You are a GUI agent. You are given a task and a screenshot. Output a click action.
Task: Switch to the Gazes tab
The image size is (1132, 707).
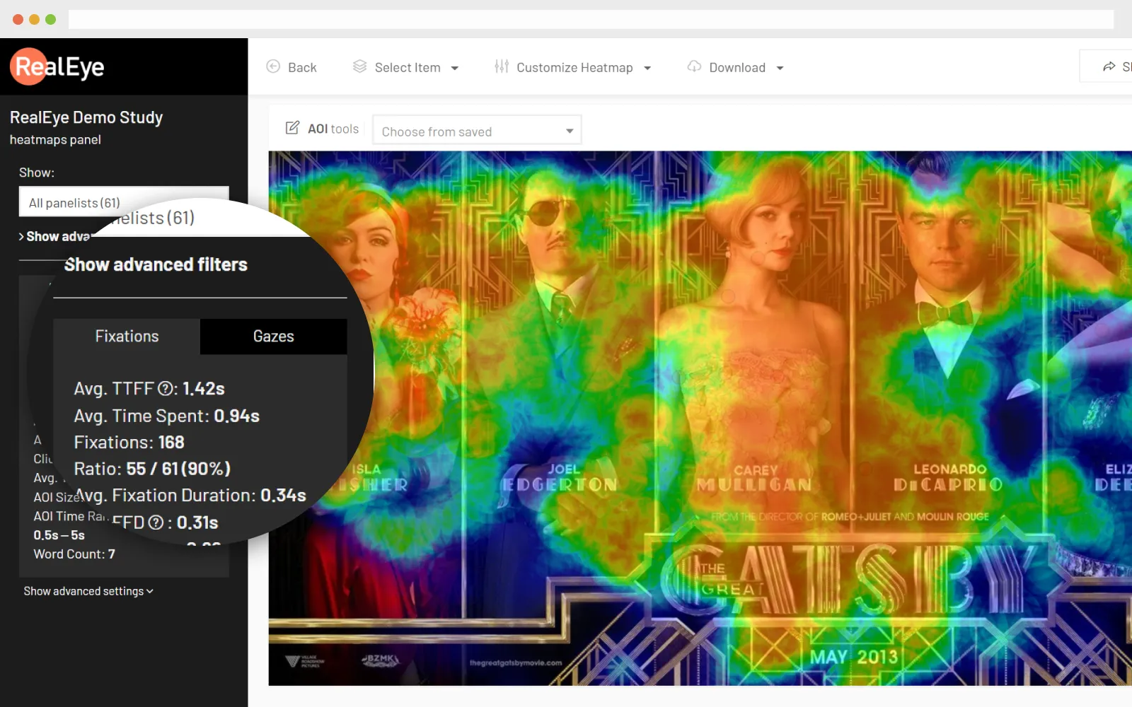click(273, 337)
